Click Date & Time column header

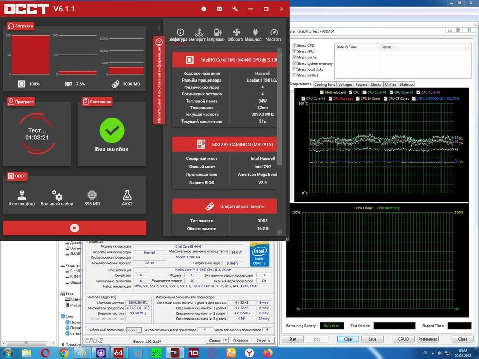coord(347,47)
